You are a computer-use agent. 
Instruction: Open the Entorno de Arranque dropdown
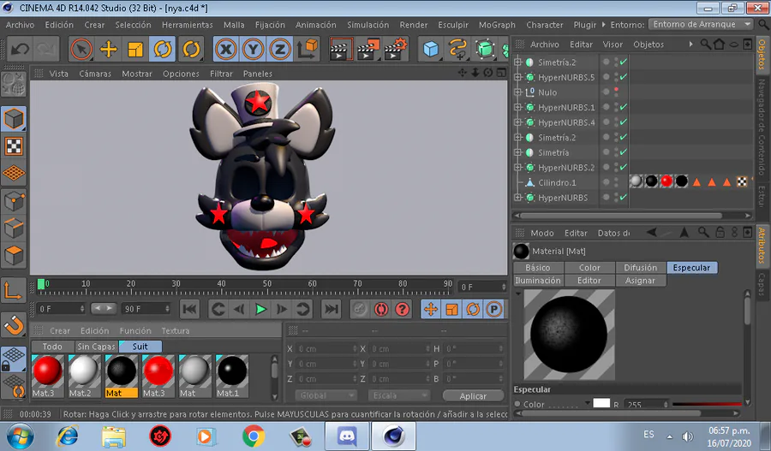[x=701, y=24]
